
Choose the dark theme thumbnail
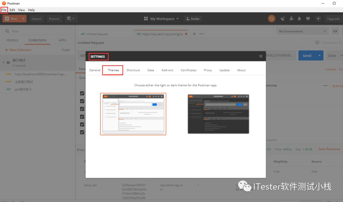218,114
